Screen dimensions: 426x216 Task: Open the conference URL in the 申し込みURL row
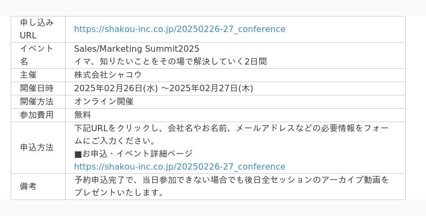click(x=179, y=29)
